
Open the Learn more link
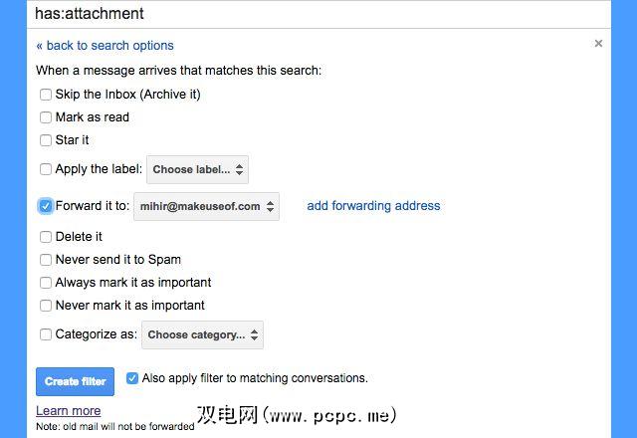click(x=68, y=410)
